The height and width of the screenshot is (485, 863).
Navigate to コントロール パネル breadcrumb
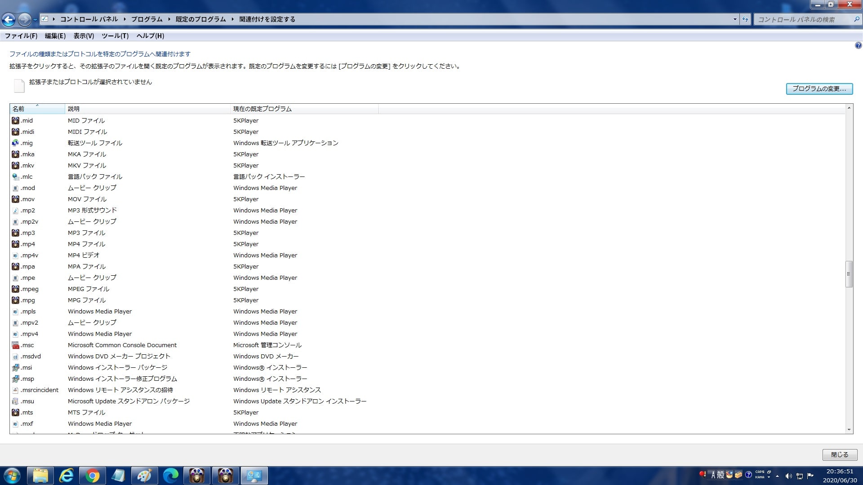[89, 19]
